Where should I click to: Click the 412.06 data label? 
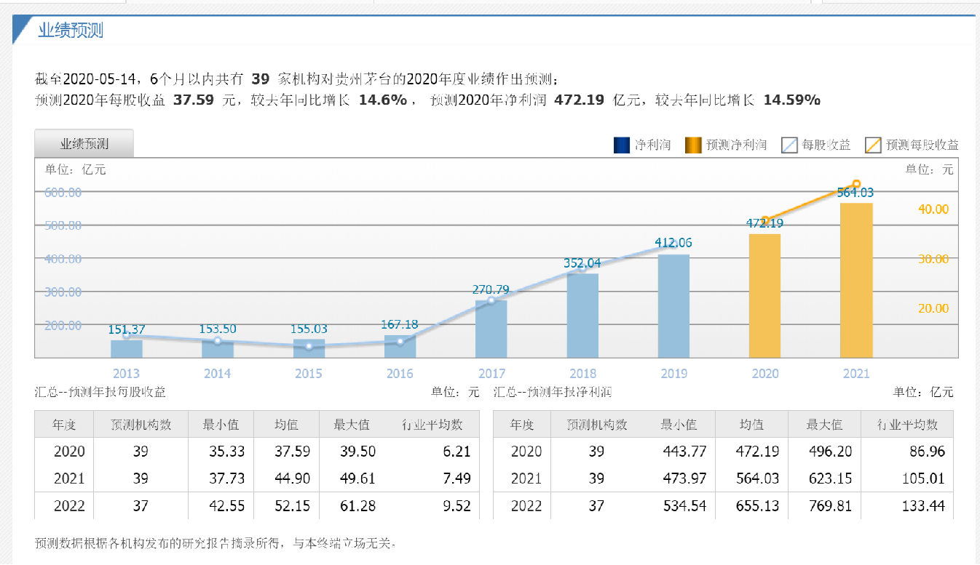coord(673,243)
